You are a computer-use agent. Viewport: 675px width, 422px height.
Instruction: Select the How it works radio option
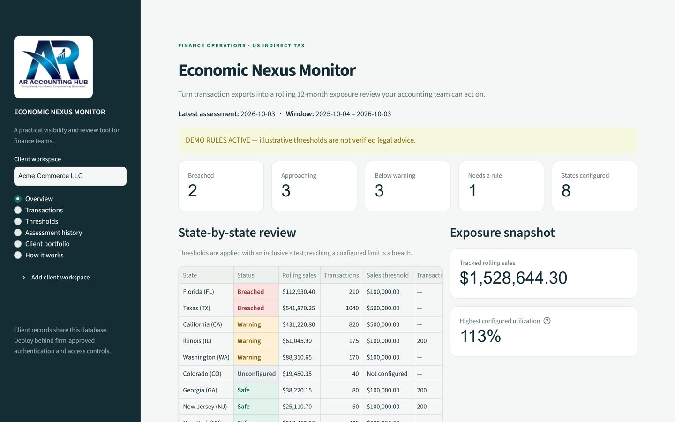tap(18, 255)
